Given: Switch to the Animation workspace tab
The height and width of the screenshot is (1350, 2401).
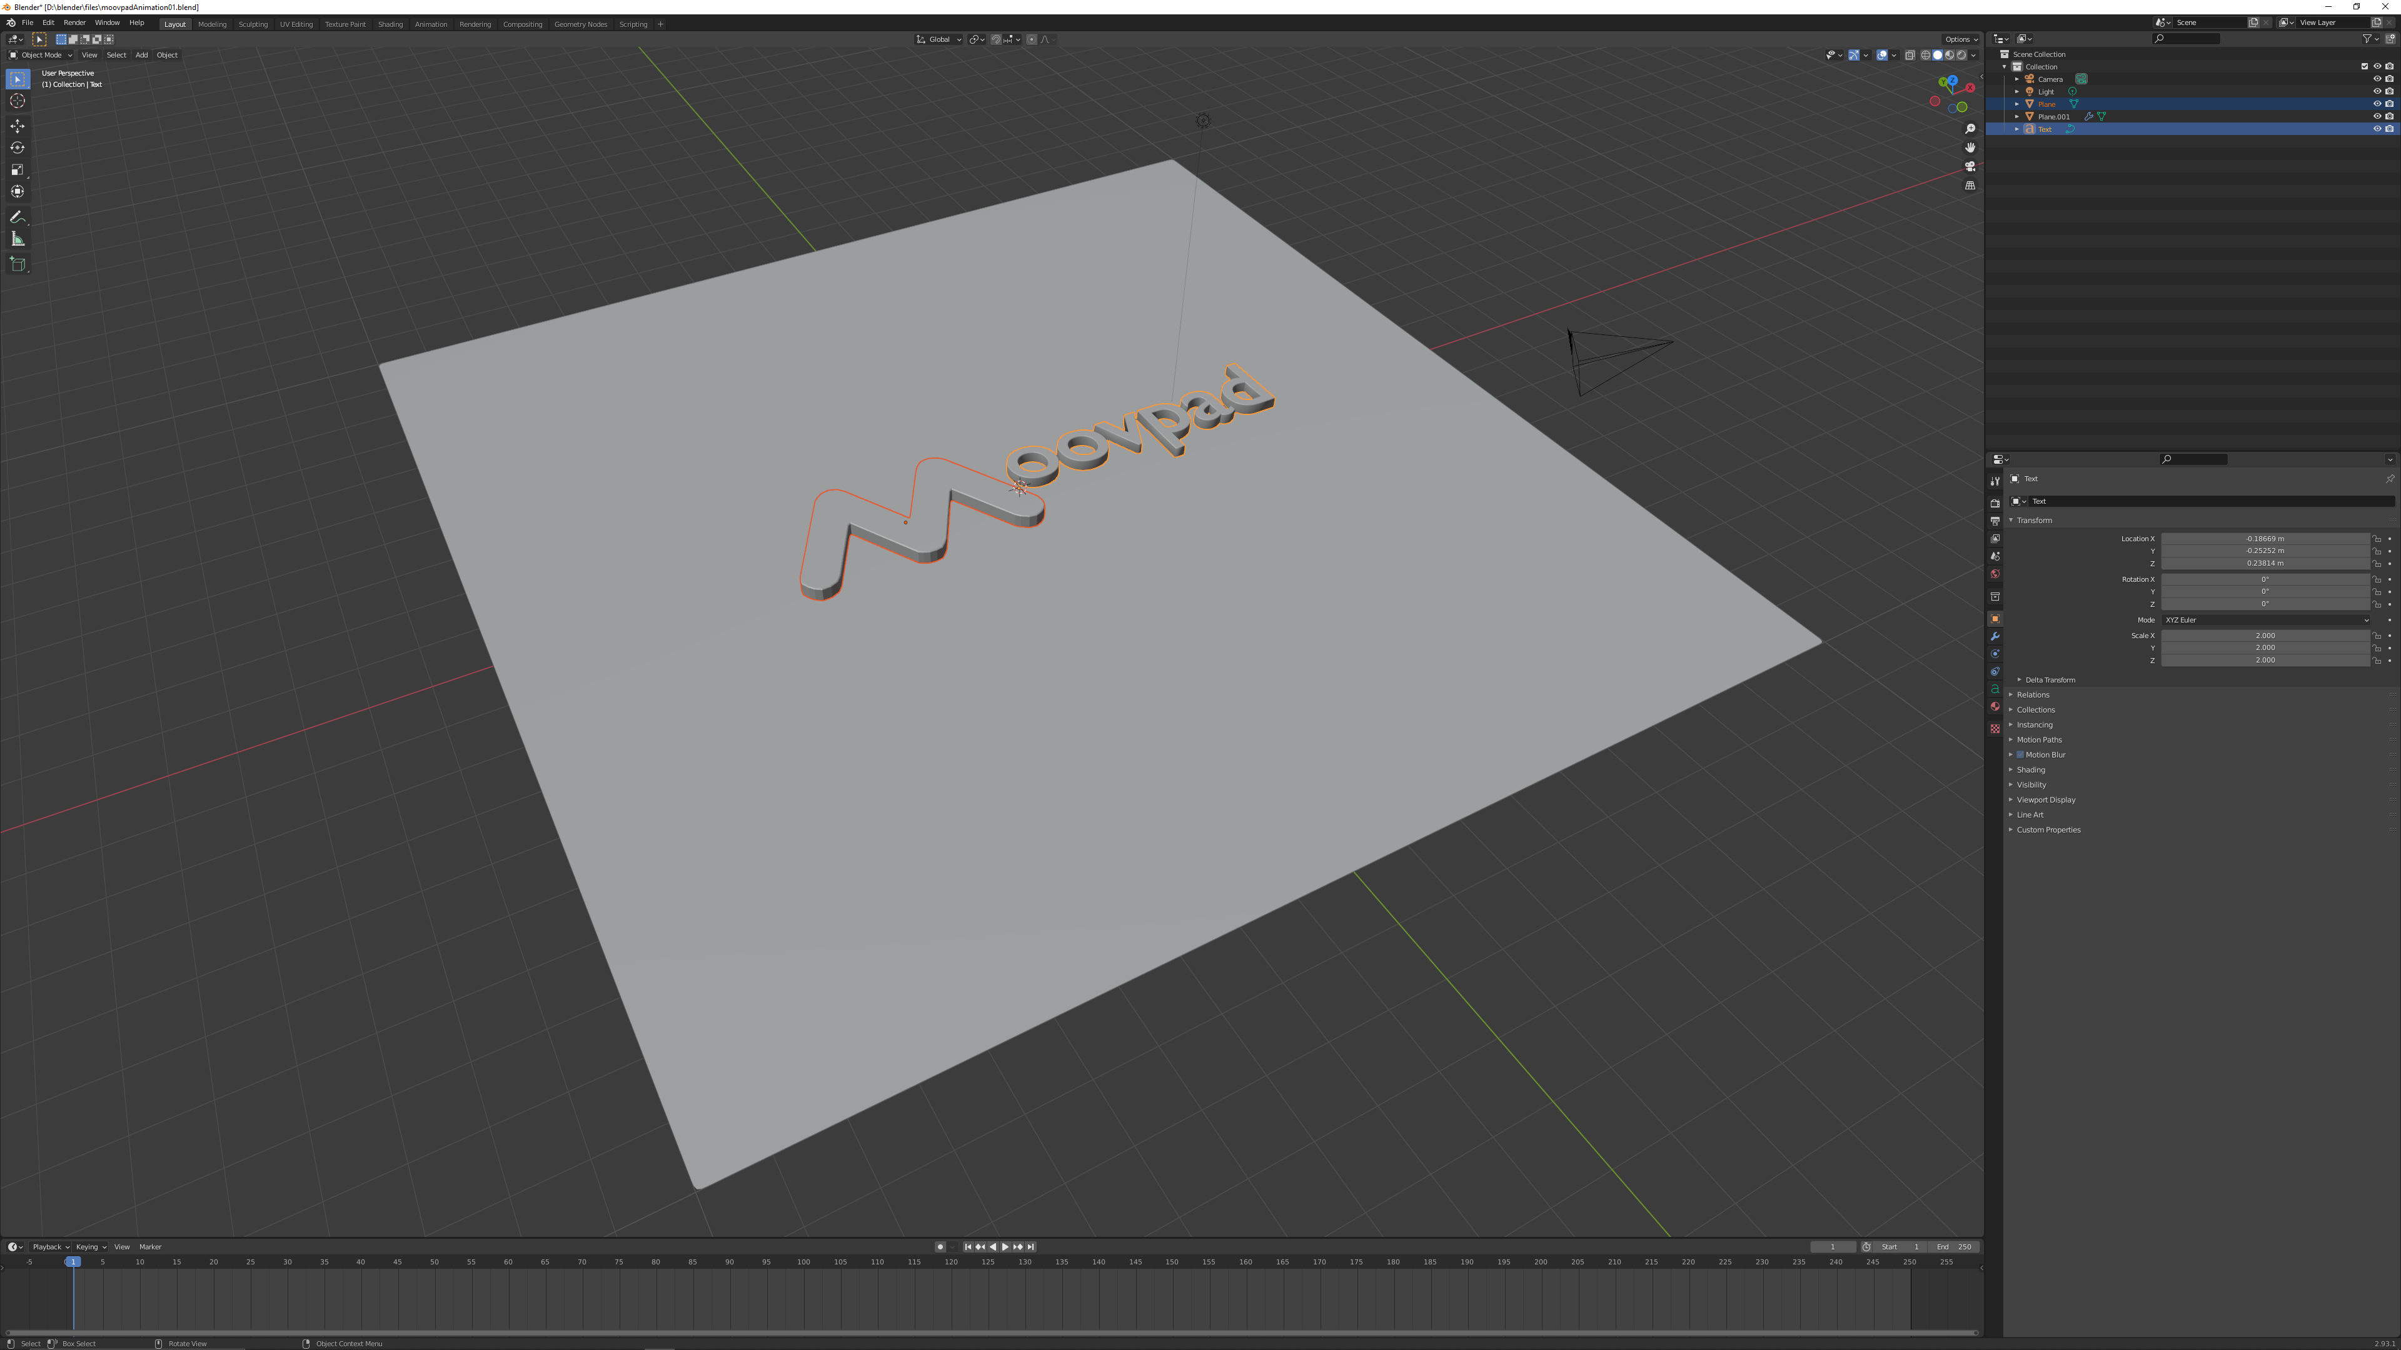Looking at the screenshot, I should point(431,24).
